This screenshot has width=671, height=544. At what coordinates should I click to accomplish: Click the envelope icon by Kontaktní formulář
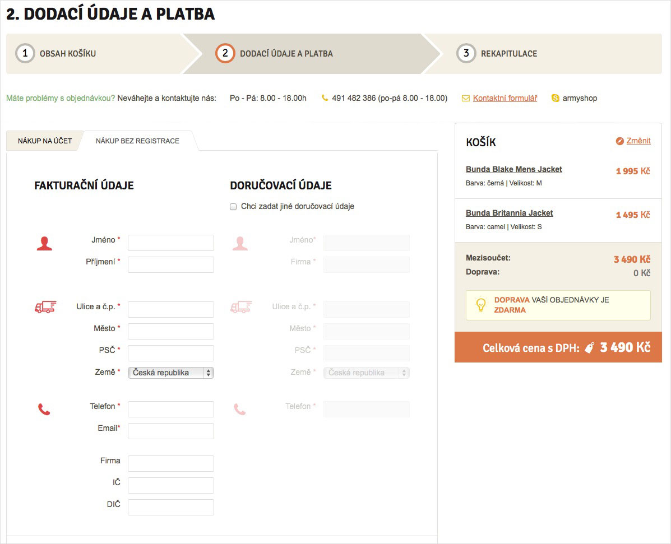(465, 99)
